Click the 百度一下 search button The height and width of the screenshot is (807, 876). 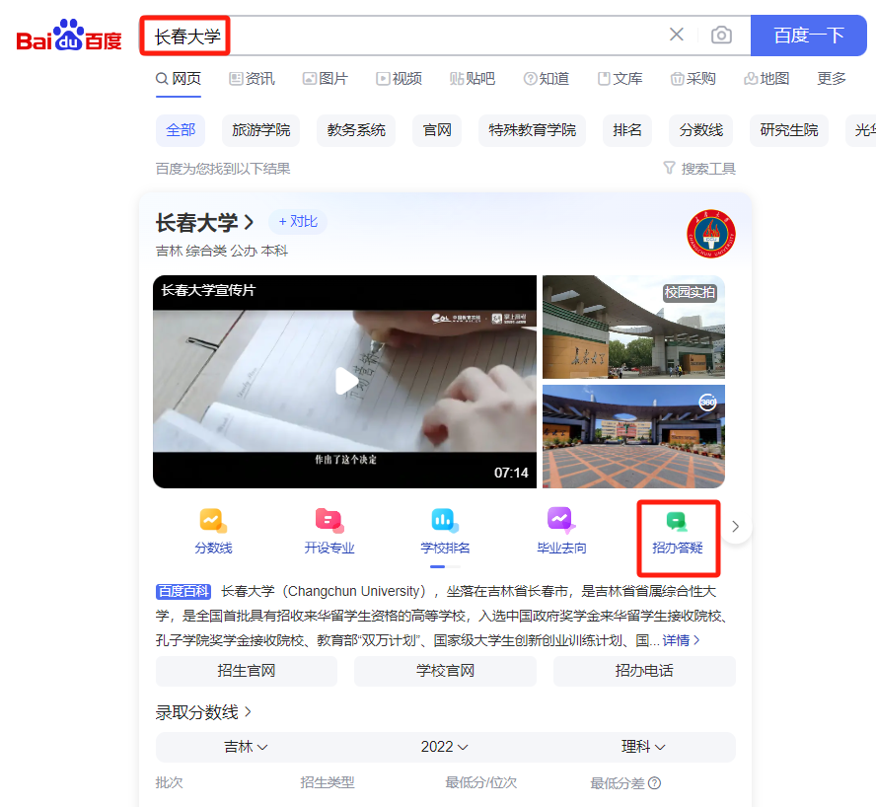click(x=808, y=36)
